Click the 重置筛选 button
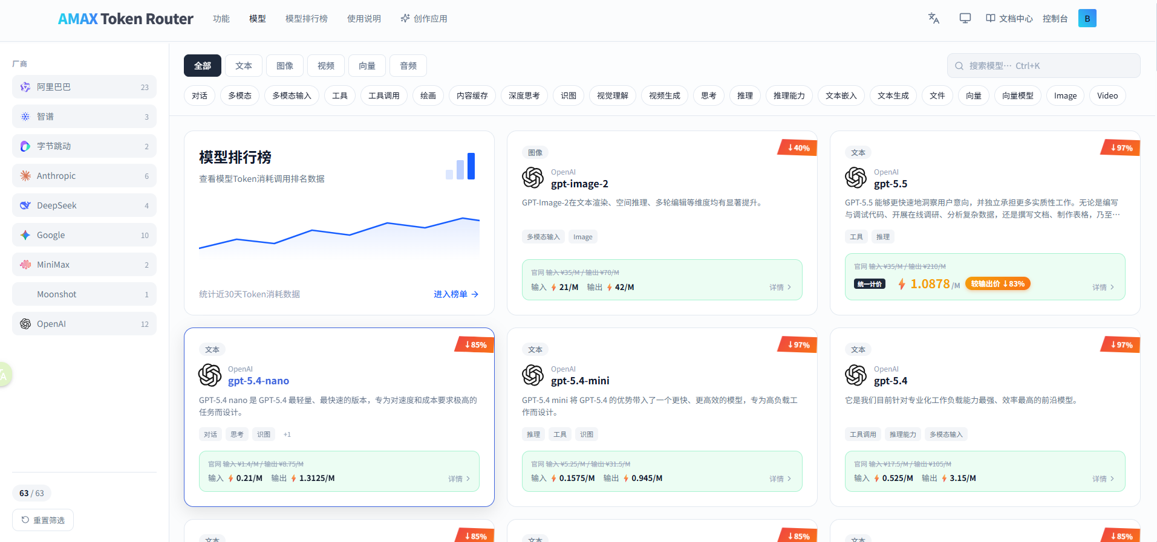Viewport: 1157px width, 542px height. (43, 520)
